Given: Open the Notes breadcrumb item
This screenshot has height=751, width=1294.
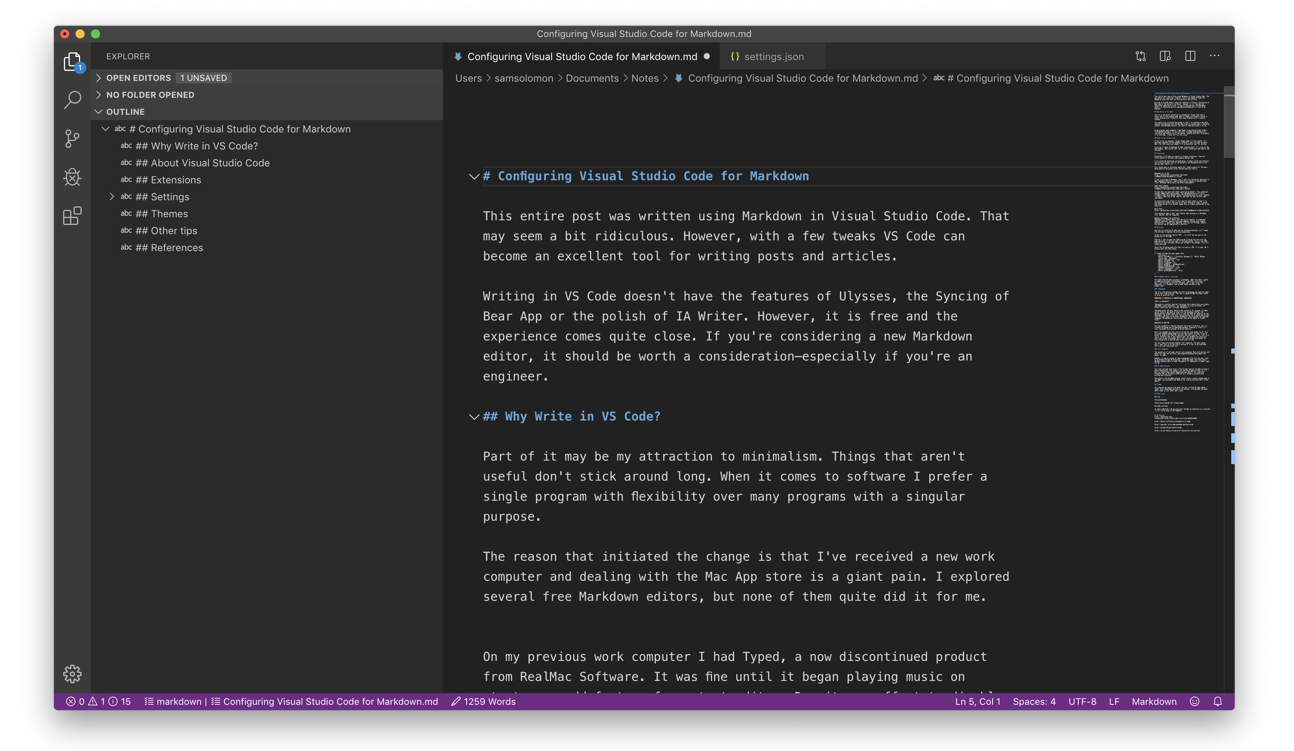Looking at the screenshot, I should pyautogui.click(x=645, y=78).
